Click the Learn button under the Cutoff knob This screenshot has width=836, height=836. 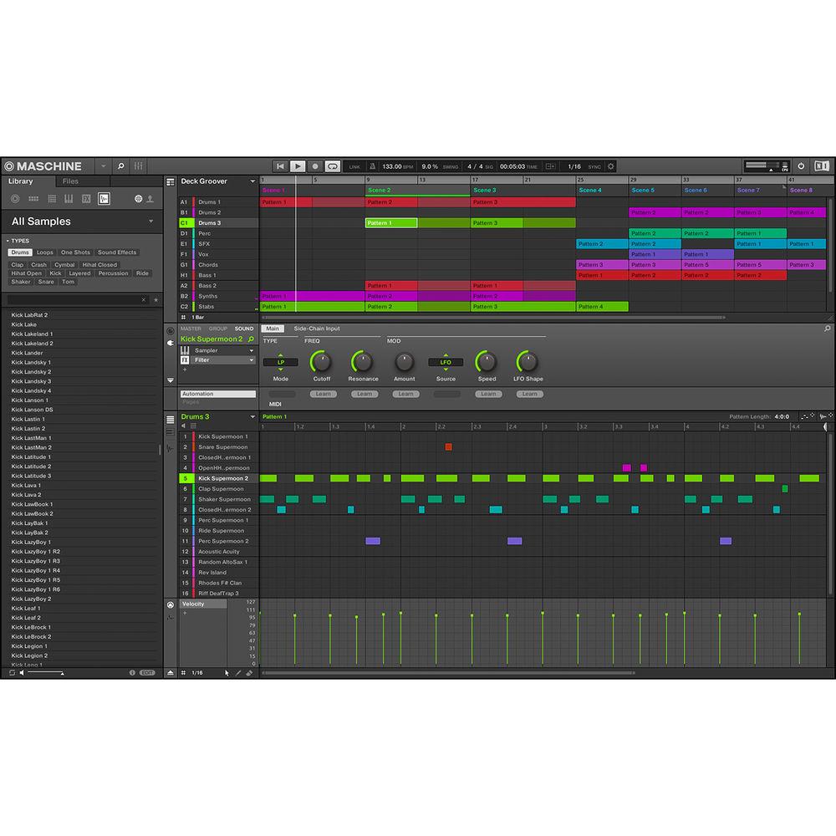(323, 394)
